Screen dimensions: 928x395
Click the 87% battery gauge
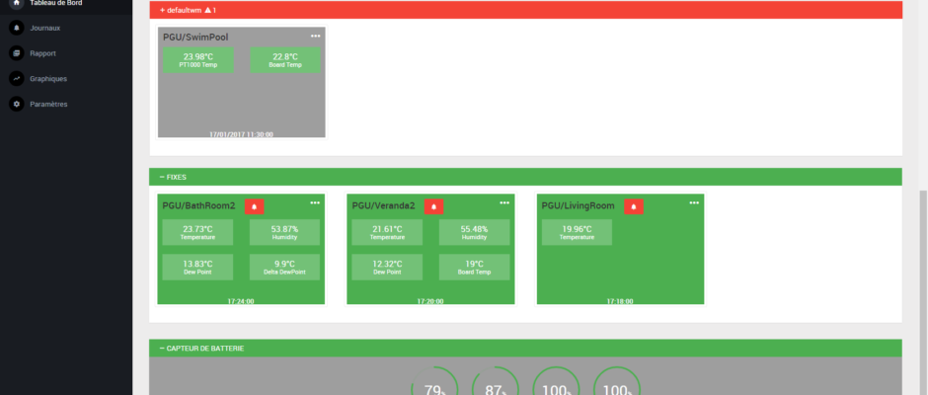click(x=496, y=382)
